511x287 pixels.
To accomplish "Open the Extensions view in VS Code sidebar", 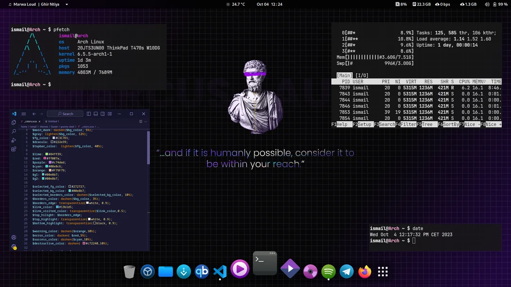I will tap(14, 148).
